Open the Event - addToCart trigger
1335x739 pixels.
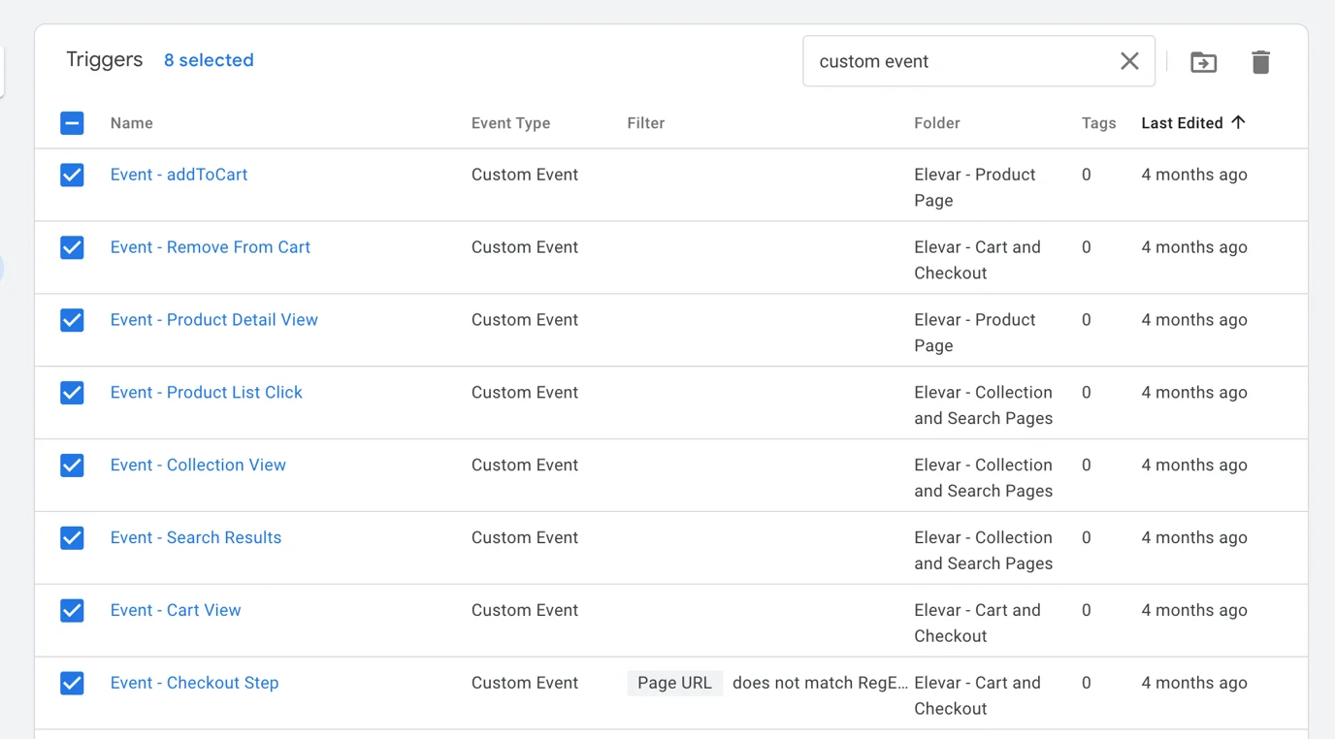click(x=179, y=175)
